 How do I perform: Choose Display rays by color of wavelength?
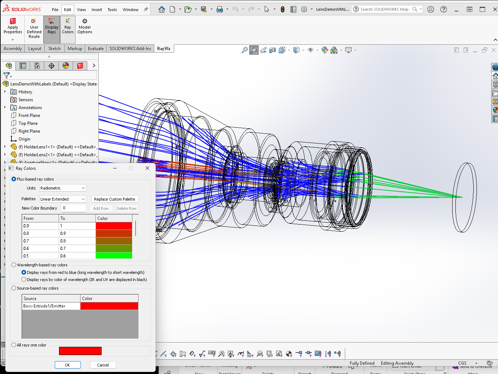23,279
